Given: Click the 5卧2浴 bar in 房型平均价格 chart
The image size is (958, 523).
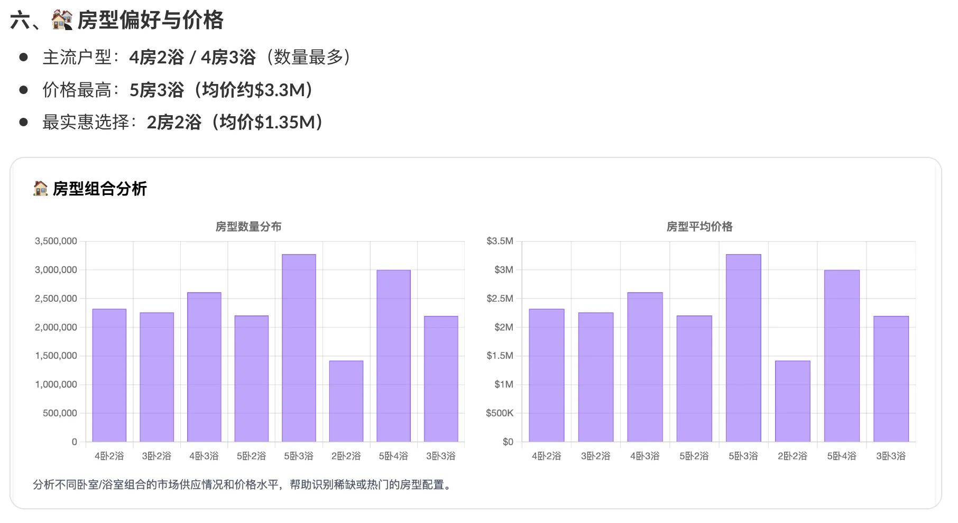Looking at the screenshot, I should [x=694, y=379].
